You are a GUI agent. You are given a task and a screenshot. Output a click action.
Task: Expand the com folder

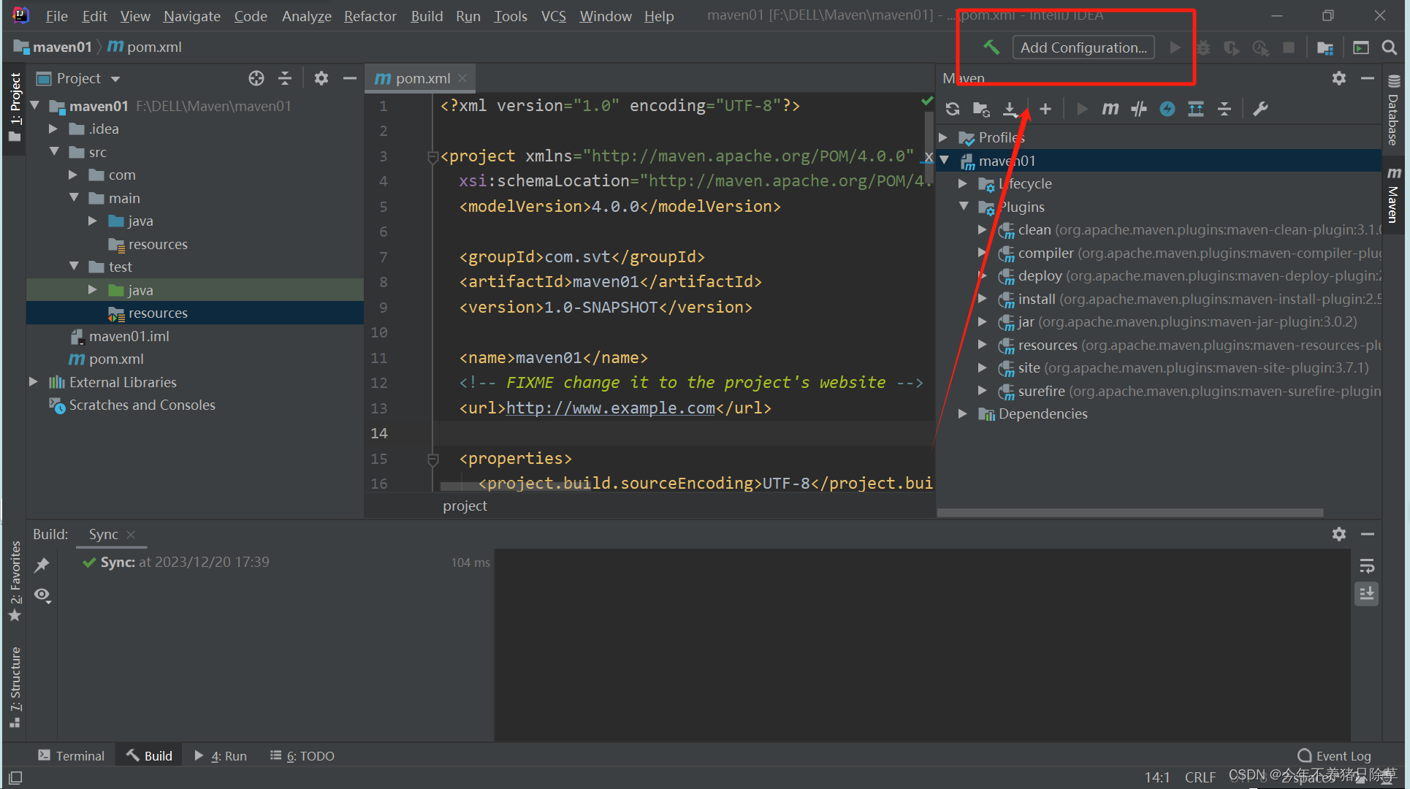(x=73, y=175)
